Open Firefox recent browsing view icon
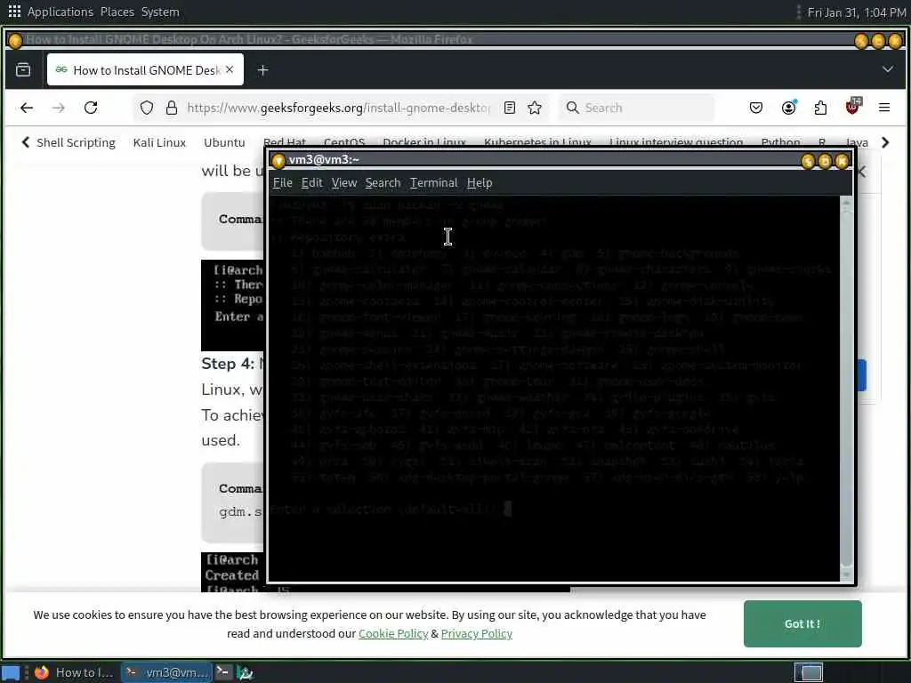The height and width of the screenshot is (683, 911). click(23, 69)
